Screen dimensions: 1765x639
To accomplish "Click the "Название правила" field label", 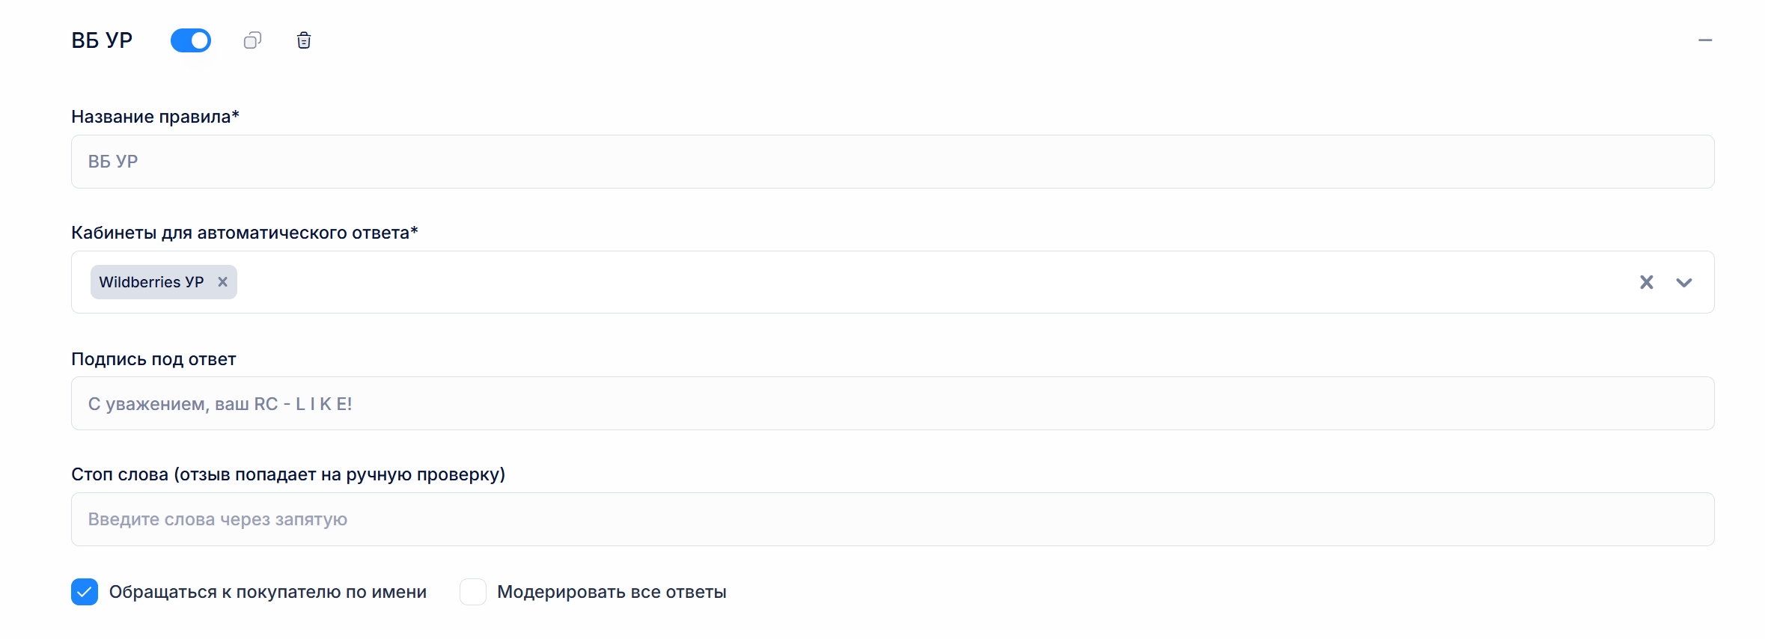I will (155, 117).
